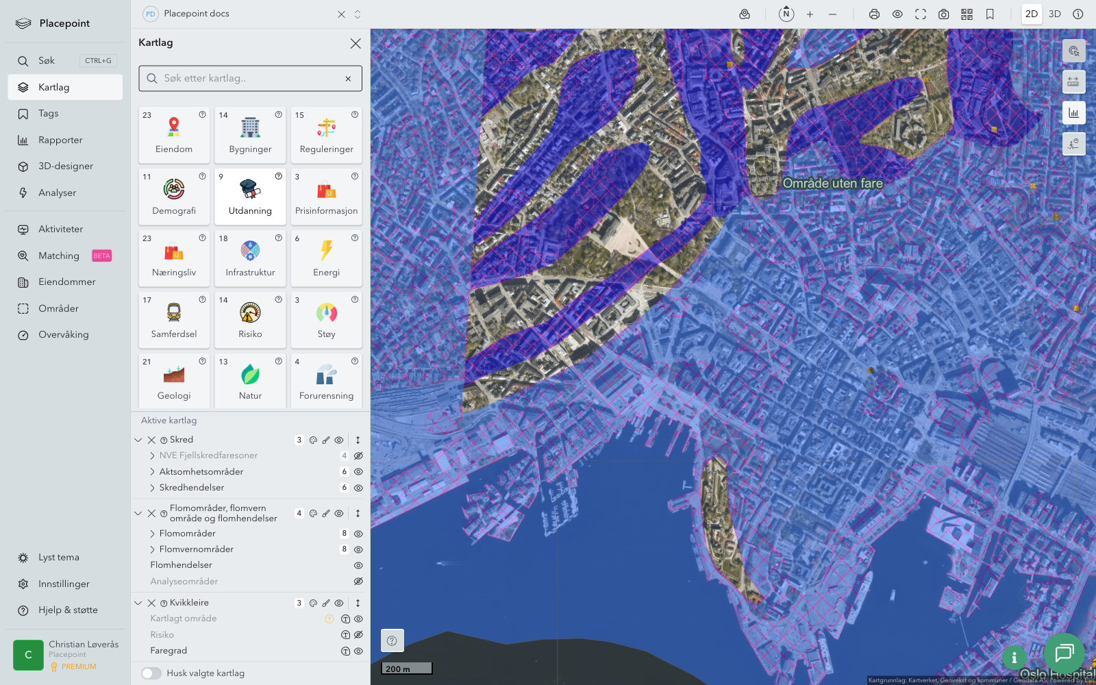Image resolution: width=1096 pixels, height=685 pixels.
Task: Open the chart statistics map tool
Action: (1073, 113)
